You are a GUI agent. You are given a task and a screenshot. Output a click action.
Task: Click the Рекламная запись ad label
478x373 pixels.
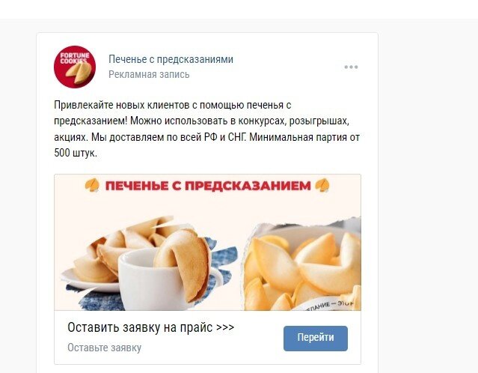(x=149, y=74)
